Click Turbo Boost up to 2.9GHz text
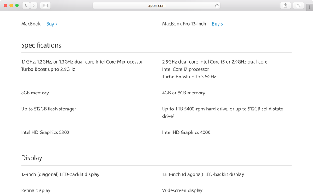313x194 pixels. 48,69
